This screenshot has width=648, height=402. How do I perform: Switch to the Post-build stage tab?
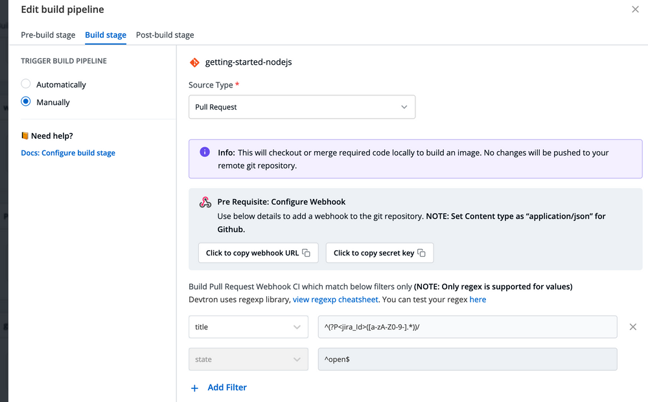[x=165, y=34]
